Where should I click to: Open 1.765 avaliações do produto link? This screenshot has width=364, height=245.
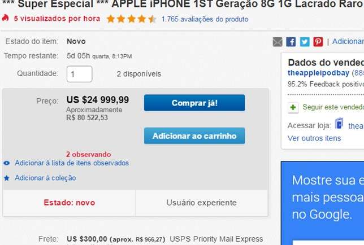[x=205, y=19]
